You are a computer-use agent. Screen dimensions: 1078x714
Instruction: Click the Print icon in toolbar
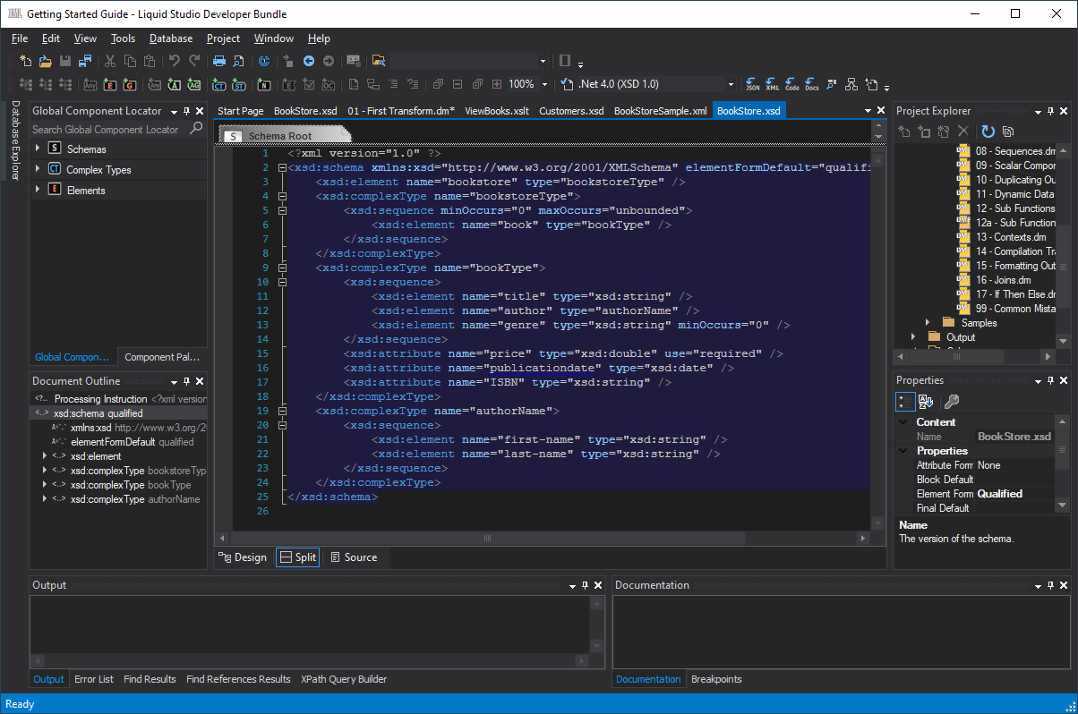[219, 61]
